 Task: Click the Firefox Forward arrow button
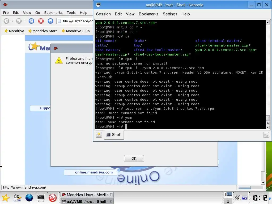tap(19, 21)
